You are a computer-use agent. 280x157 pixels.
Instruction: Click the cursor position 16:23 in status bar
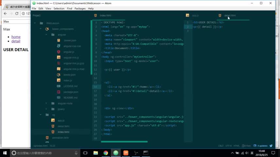click(52, 146)
